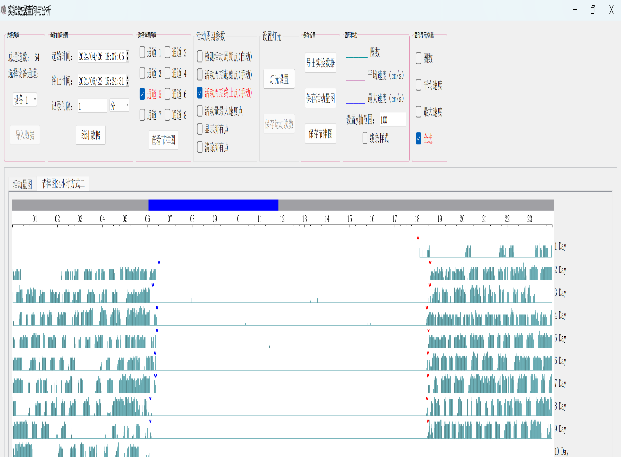The image size is (621, 457).
Task: Click the 平均速度 magenta line color swatch
Action: click(x=356, y=79)
